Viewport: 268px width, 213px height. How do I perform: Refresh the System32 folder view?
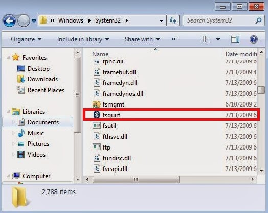tap(173, 20)
